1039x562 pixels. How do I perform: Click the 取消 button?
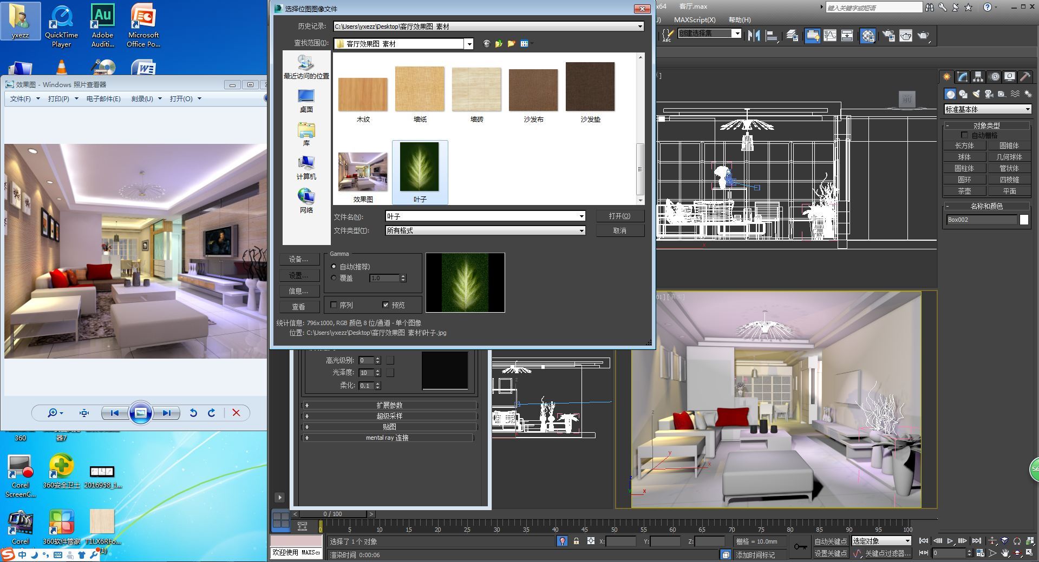[619, 230]
